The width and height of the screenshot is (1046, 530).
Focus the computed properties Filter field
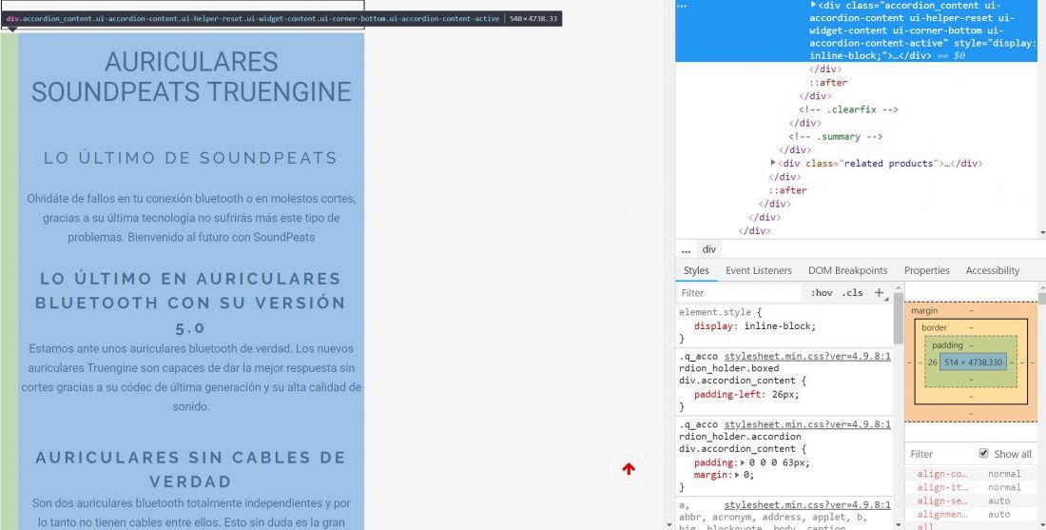pos(940,454)
